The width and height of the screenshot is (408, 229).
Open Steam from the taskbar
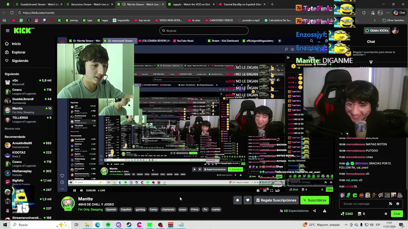pyautogui.click(x=129, y=225)
